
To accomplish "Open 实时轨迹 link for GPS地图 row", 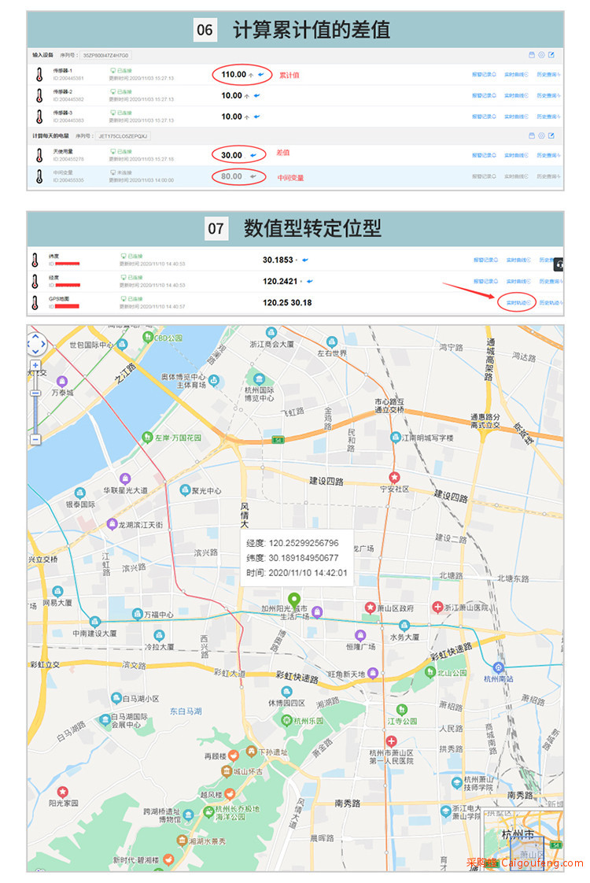I will pyautogui.click(x=518, y=303).
